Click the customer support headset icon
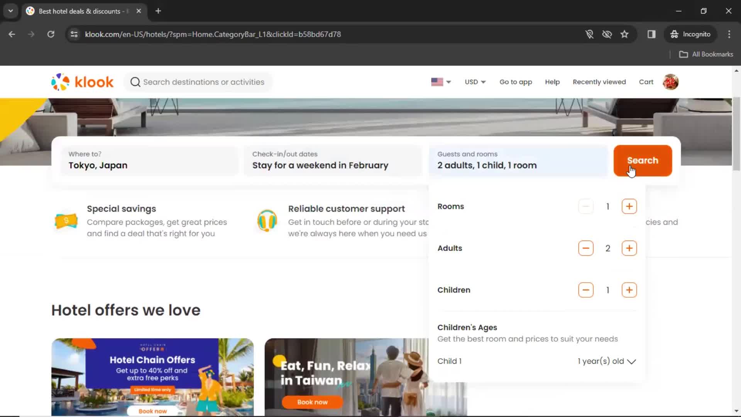 [267, 220]
